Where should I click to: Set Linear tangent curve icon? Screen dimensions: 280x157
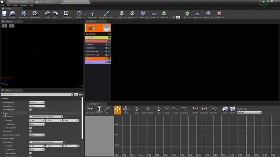(175, 110)
